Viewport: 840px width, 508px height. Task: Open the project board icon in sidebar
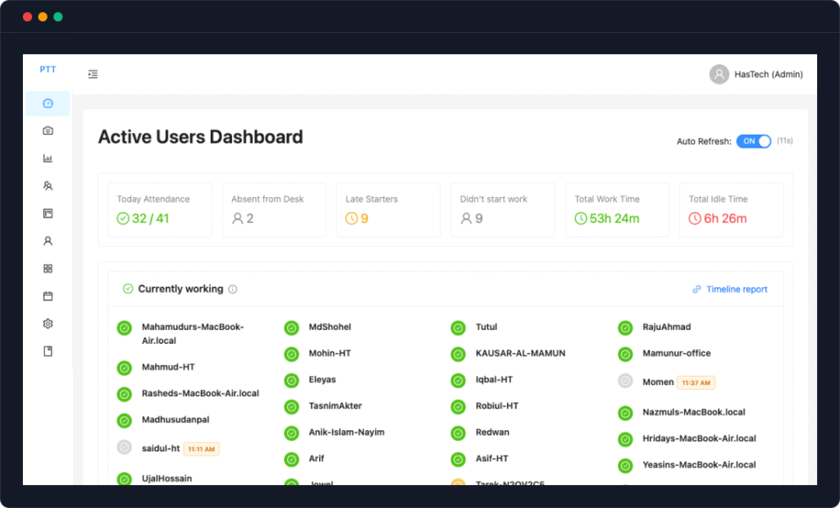pyautogui.click(x=48, y=213)
